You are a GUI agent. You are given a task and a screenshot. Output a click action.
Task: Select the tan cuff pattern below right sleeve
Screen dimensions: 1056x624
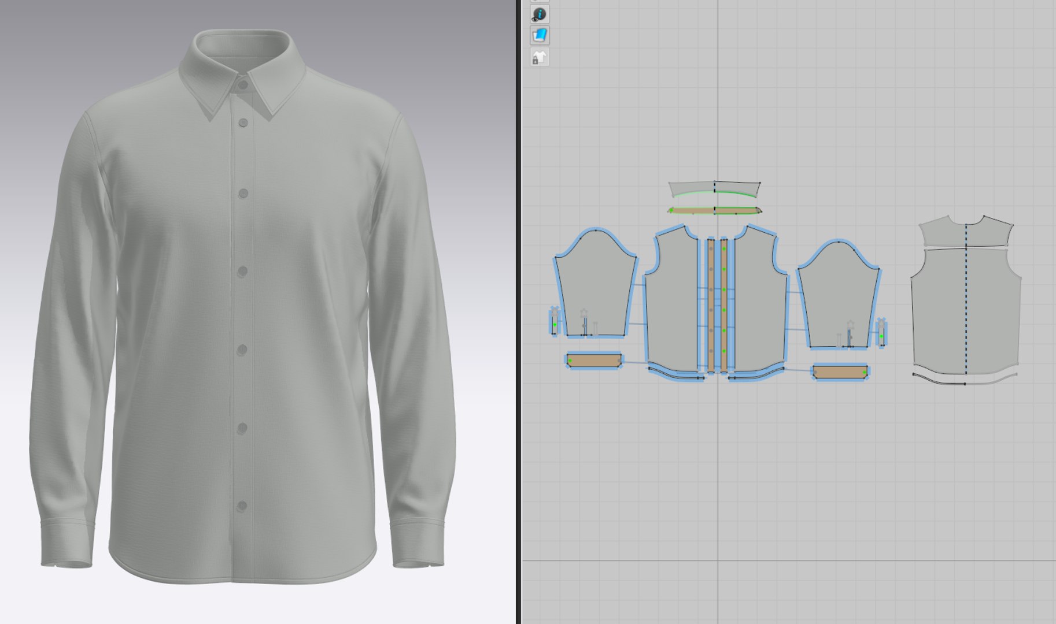pos(840,372)
